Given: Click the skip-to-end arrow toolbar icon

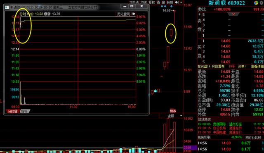Looking at the screenshot, I should click(177, 2).
